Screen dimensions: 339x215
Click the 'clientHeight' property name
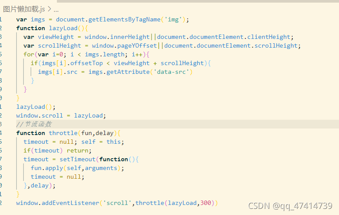tap(269, 37)
